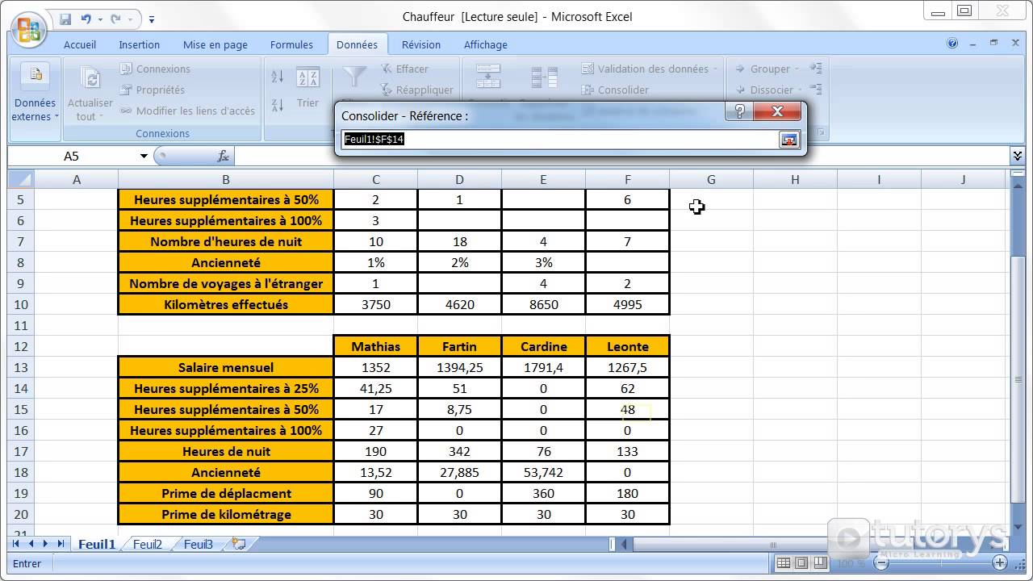
Task: Click Effacer filter button
Action: pyautogui.click(x=404, y=69)
